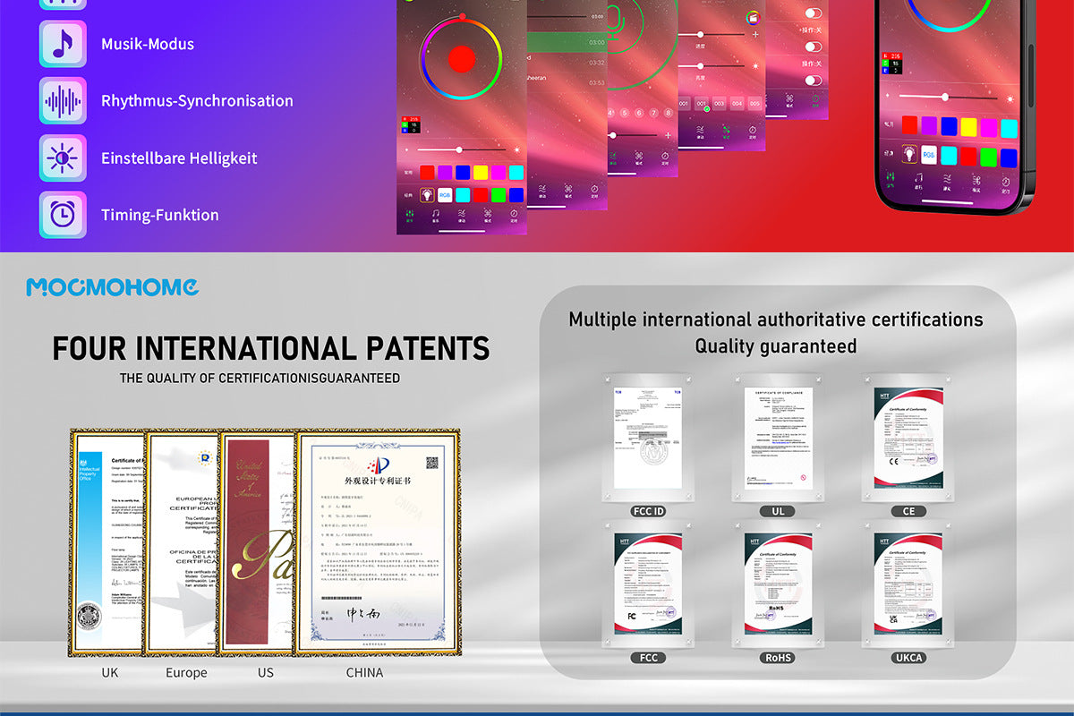The width and height of the screenshot is (1074, 716).
Task: Click the Musik-Modus music note icon
Action: 63,44
